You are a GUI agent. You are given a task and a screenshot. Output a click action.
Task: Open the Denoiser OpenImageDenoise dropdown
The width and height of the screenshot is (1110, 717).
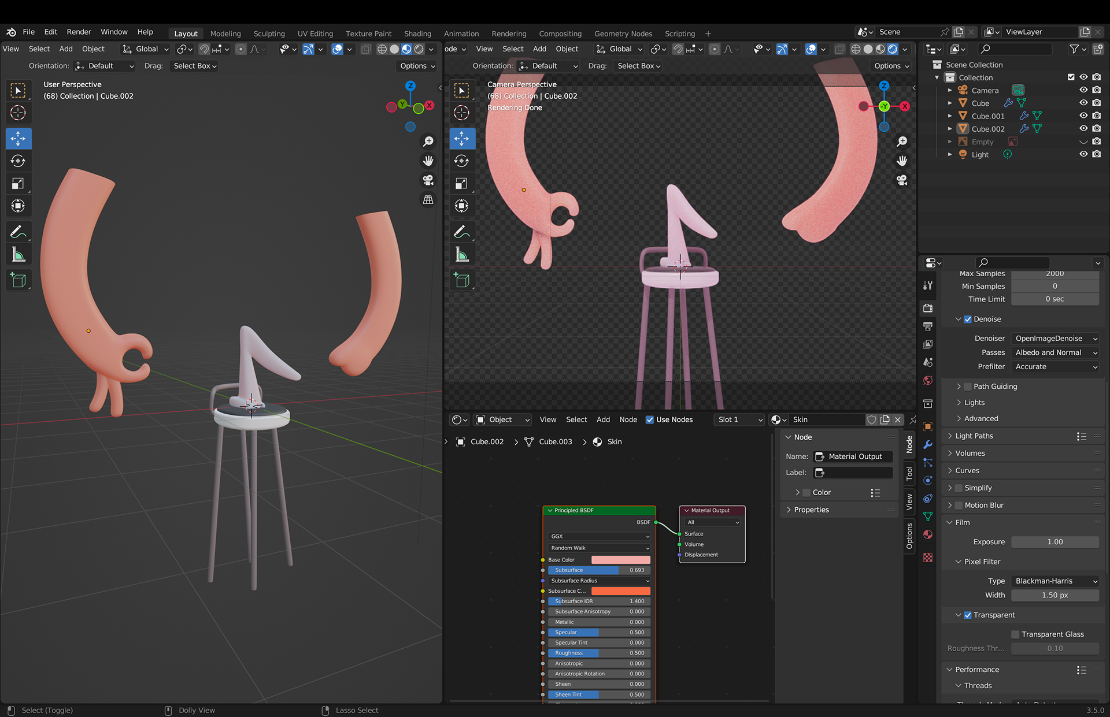click(x=1055, y=339)
